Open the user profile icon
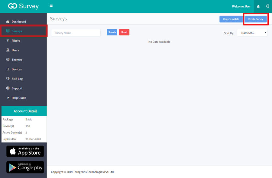 pos(258,6)
